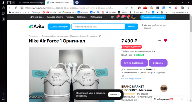Open site security padlock info
This screenshot has width=192, height=102.
(22, 8)
